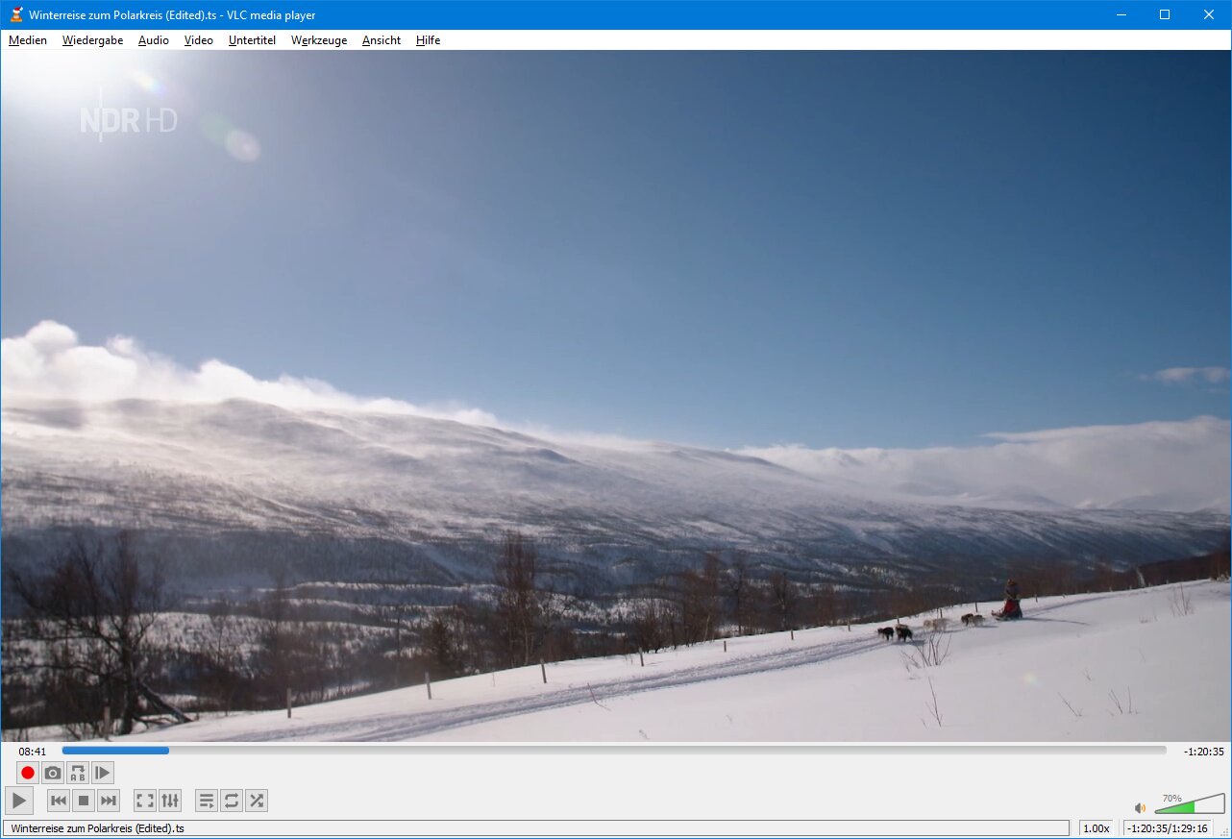This screenshot has height=839, width=1232.
Task: Toggle remaining time display -1:20:35
Action: 1203,752
